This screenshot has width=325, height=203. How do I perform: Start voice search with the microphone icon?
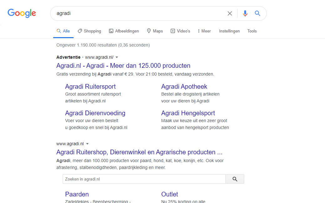coord(245,13)
